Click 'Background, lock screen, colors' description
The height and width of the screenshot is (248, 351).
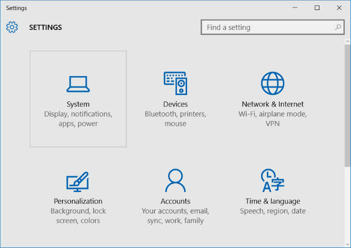[78, 215]
